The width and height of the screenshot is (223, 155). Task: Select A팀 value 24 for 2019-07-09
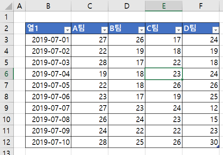pyautogui.click(x=89, y=131)
